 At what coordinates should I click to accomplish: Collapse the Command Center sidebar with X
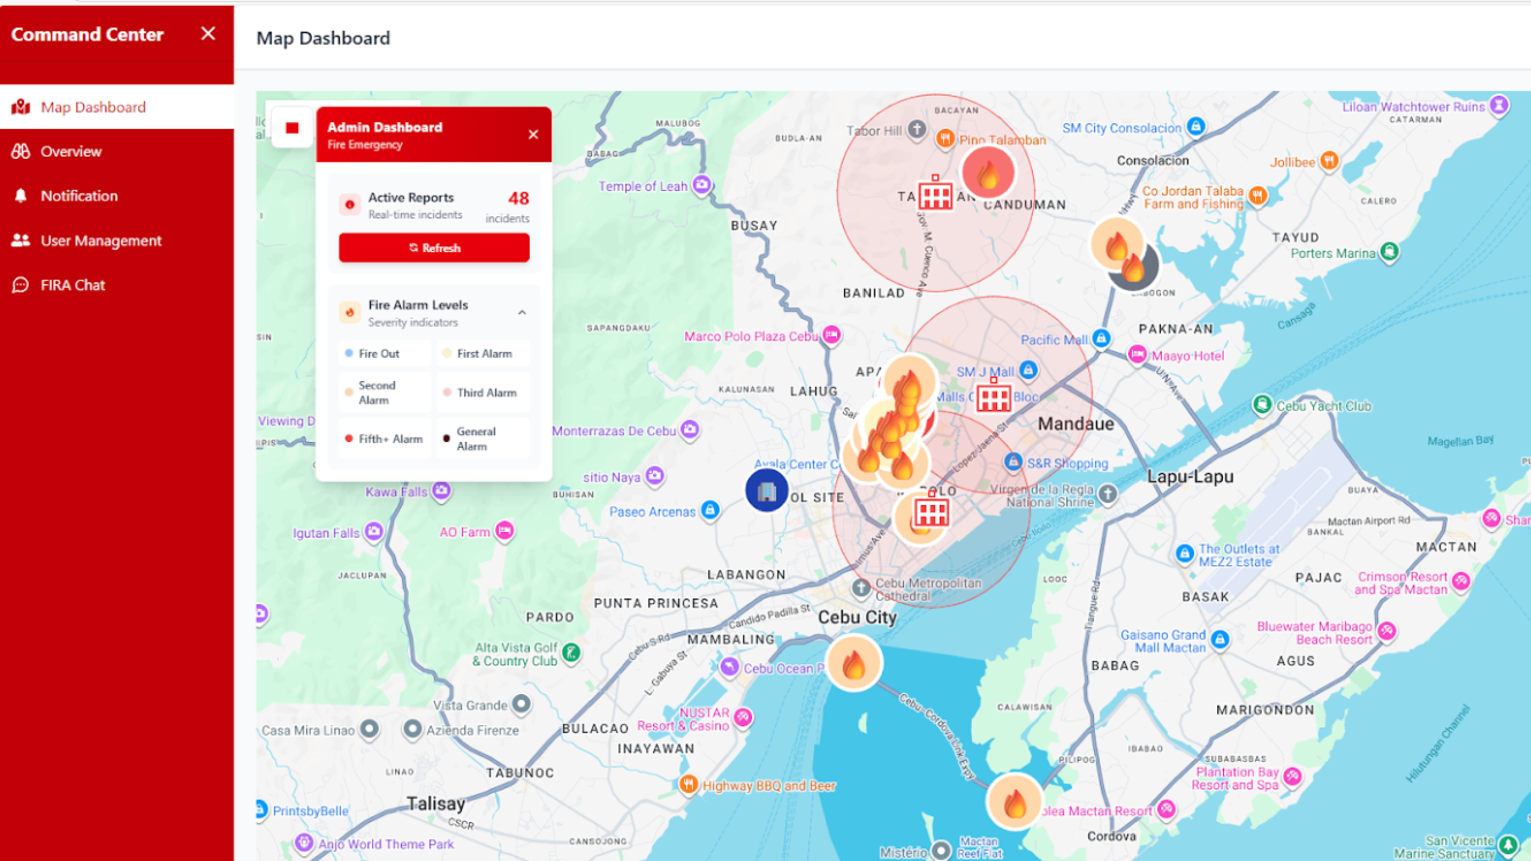[x=208, y=33]
